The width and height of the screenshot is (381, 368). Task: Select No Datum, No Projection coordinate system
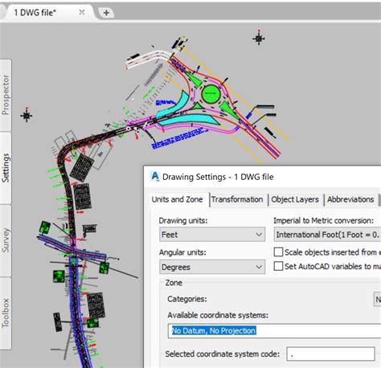(x=214, y=331)
